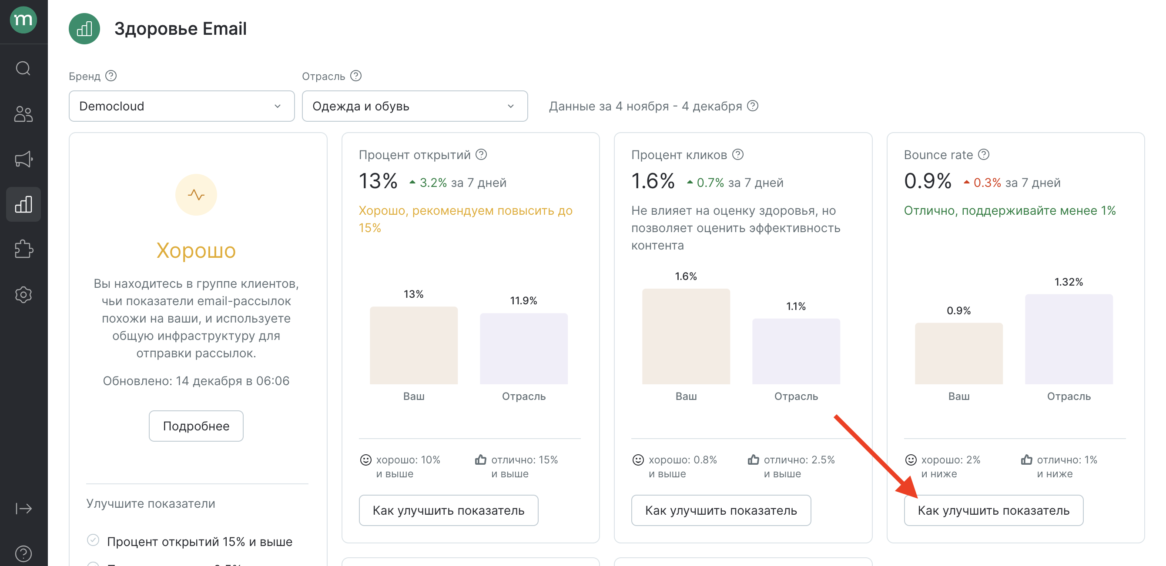Click help icon next to Отрасль label
Image resolution: width=1166 pixels, height=566 pixels.
tap(356, 76)
